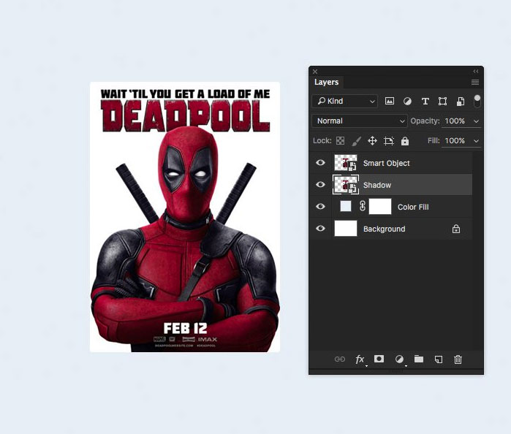Image resolution: width=511 pixels, height=434 pixels.
Task: Lock artboard nesting icon
Action: (389, 141)
